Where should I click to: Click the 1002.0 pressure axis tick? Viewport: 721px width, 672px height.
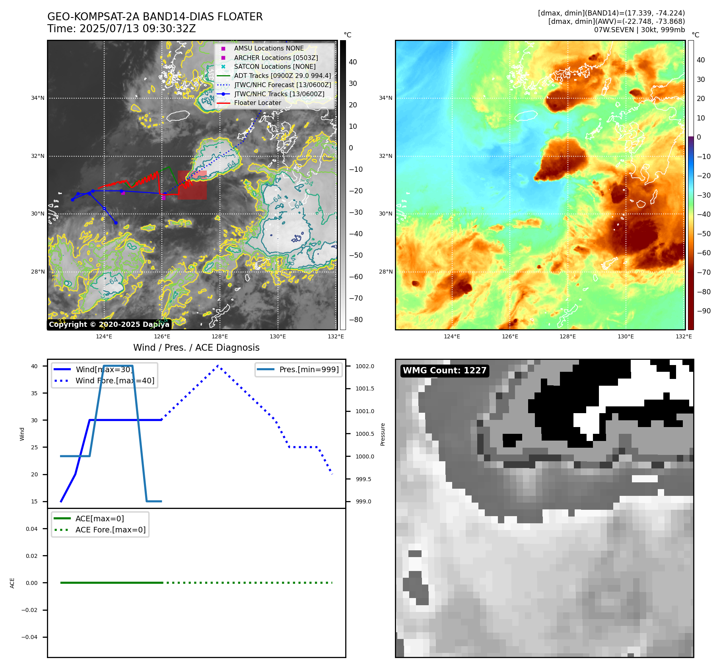click(365, 366)
